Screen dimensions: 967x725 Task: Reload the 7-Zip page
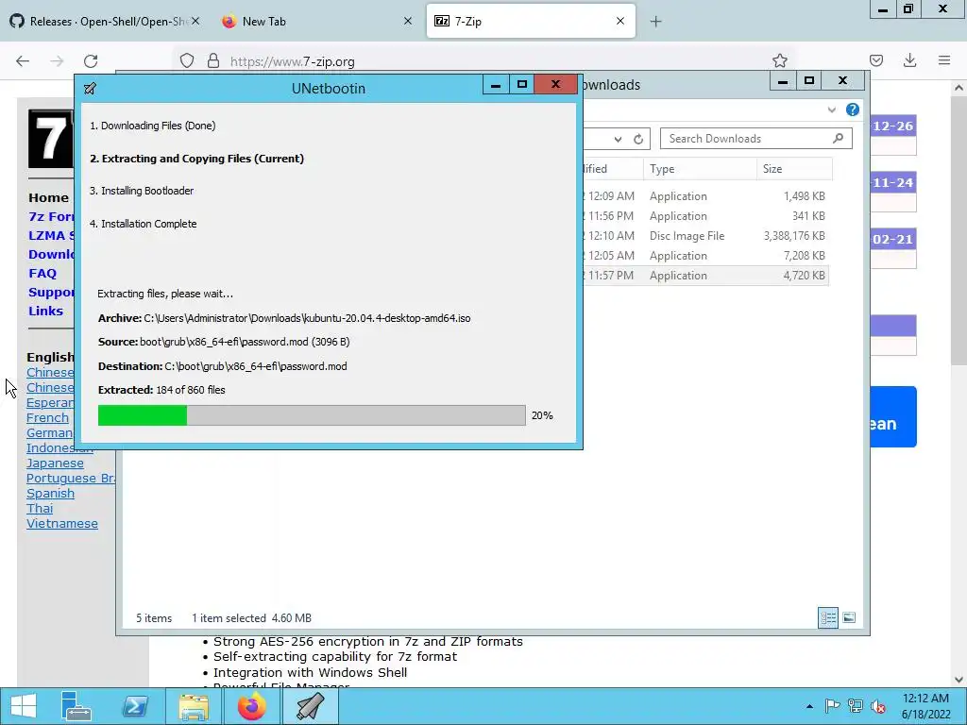coord(91,61)
